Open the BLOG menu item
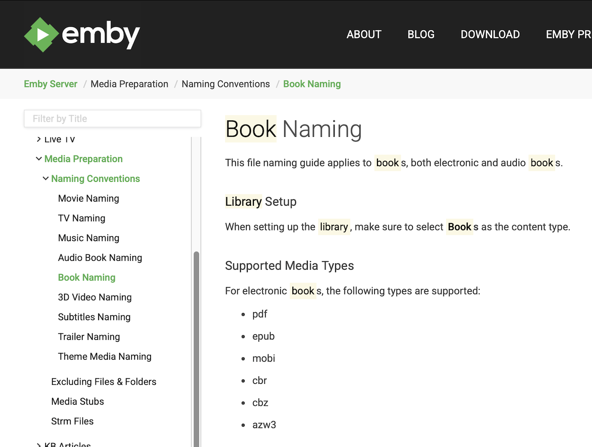Image resolution: width=592 pixels, height=447 pixels. coord(421,35)
